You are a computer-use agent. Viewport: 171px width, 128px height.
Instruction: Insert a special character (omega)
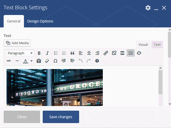55,61
